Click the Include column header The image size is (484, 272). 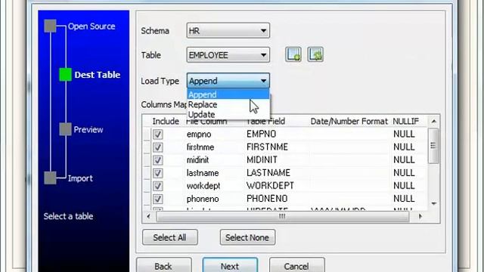(166, 121)
